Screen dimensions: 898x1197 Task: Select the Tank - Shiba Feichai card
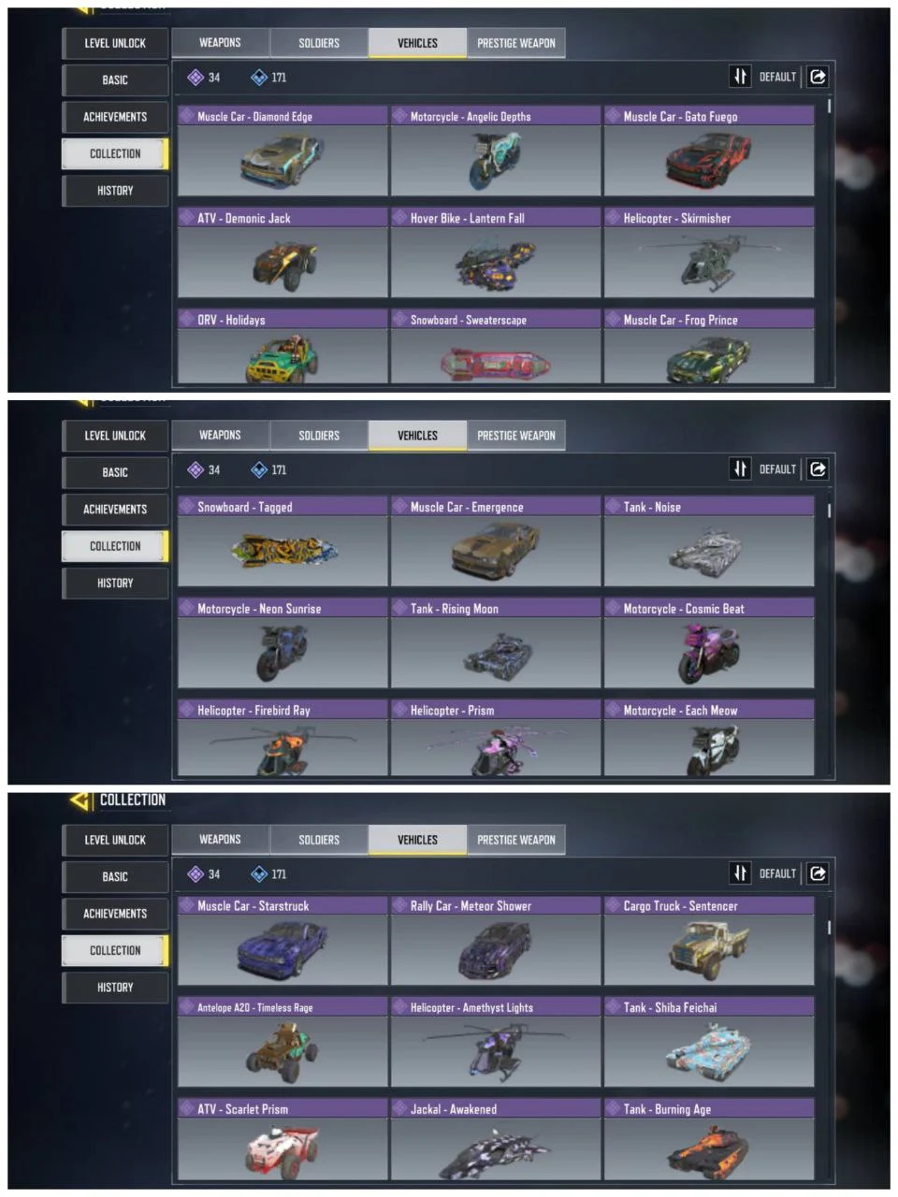click(709, 1042)
